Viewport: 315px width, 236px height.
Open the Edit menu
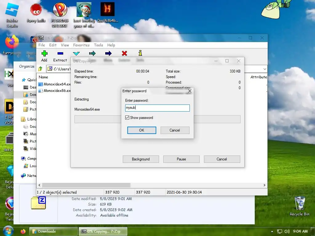[53, 45]
